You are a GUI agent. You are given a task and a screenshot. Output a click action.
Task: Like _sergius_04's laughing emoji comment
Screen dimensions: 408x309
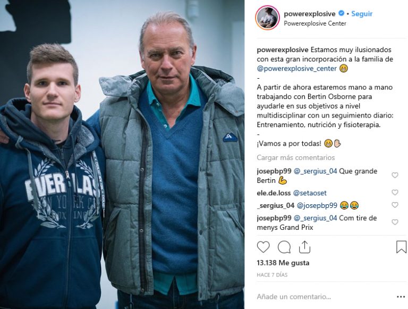(x=395, y=205)
